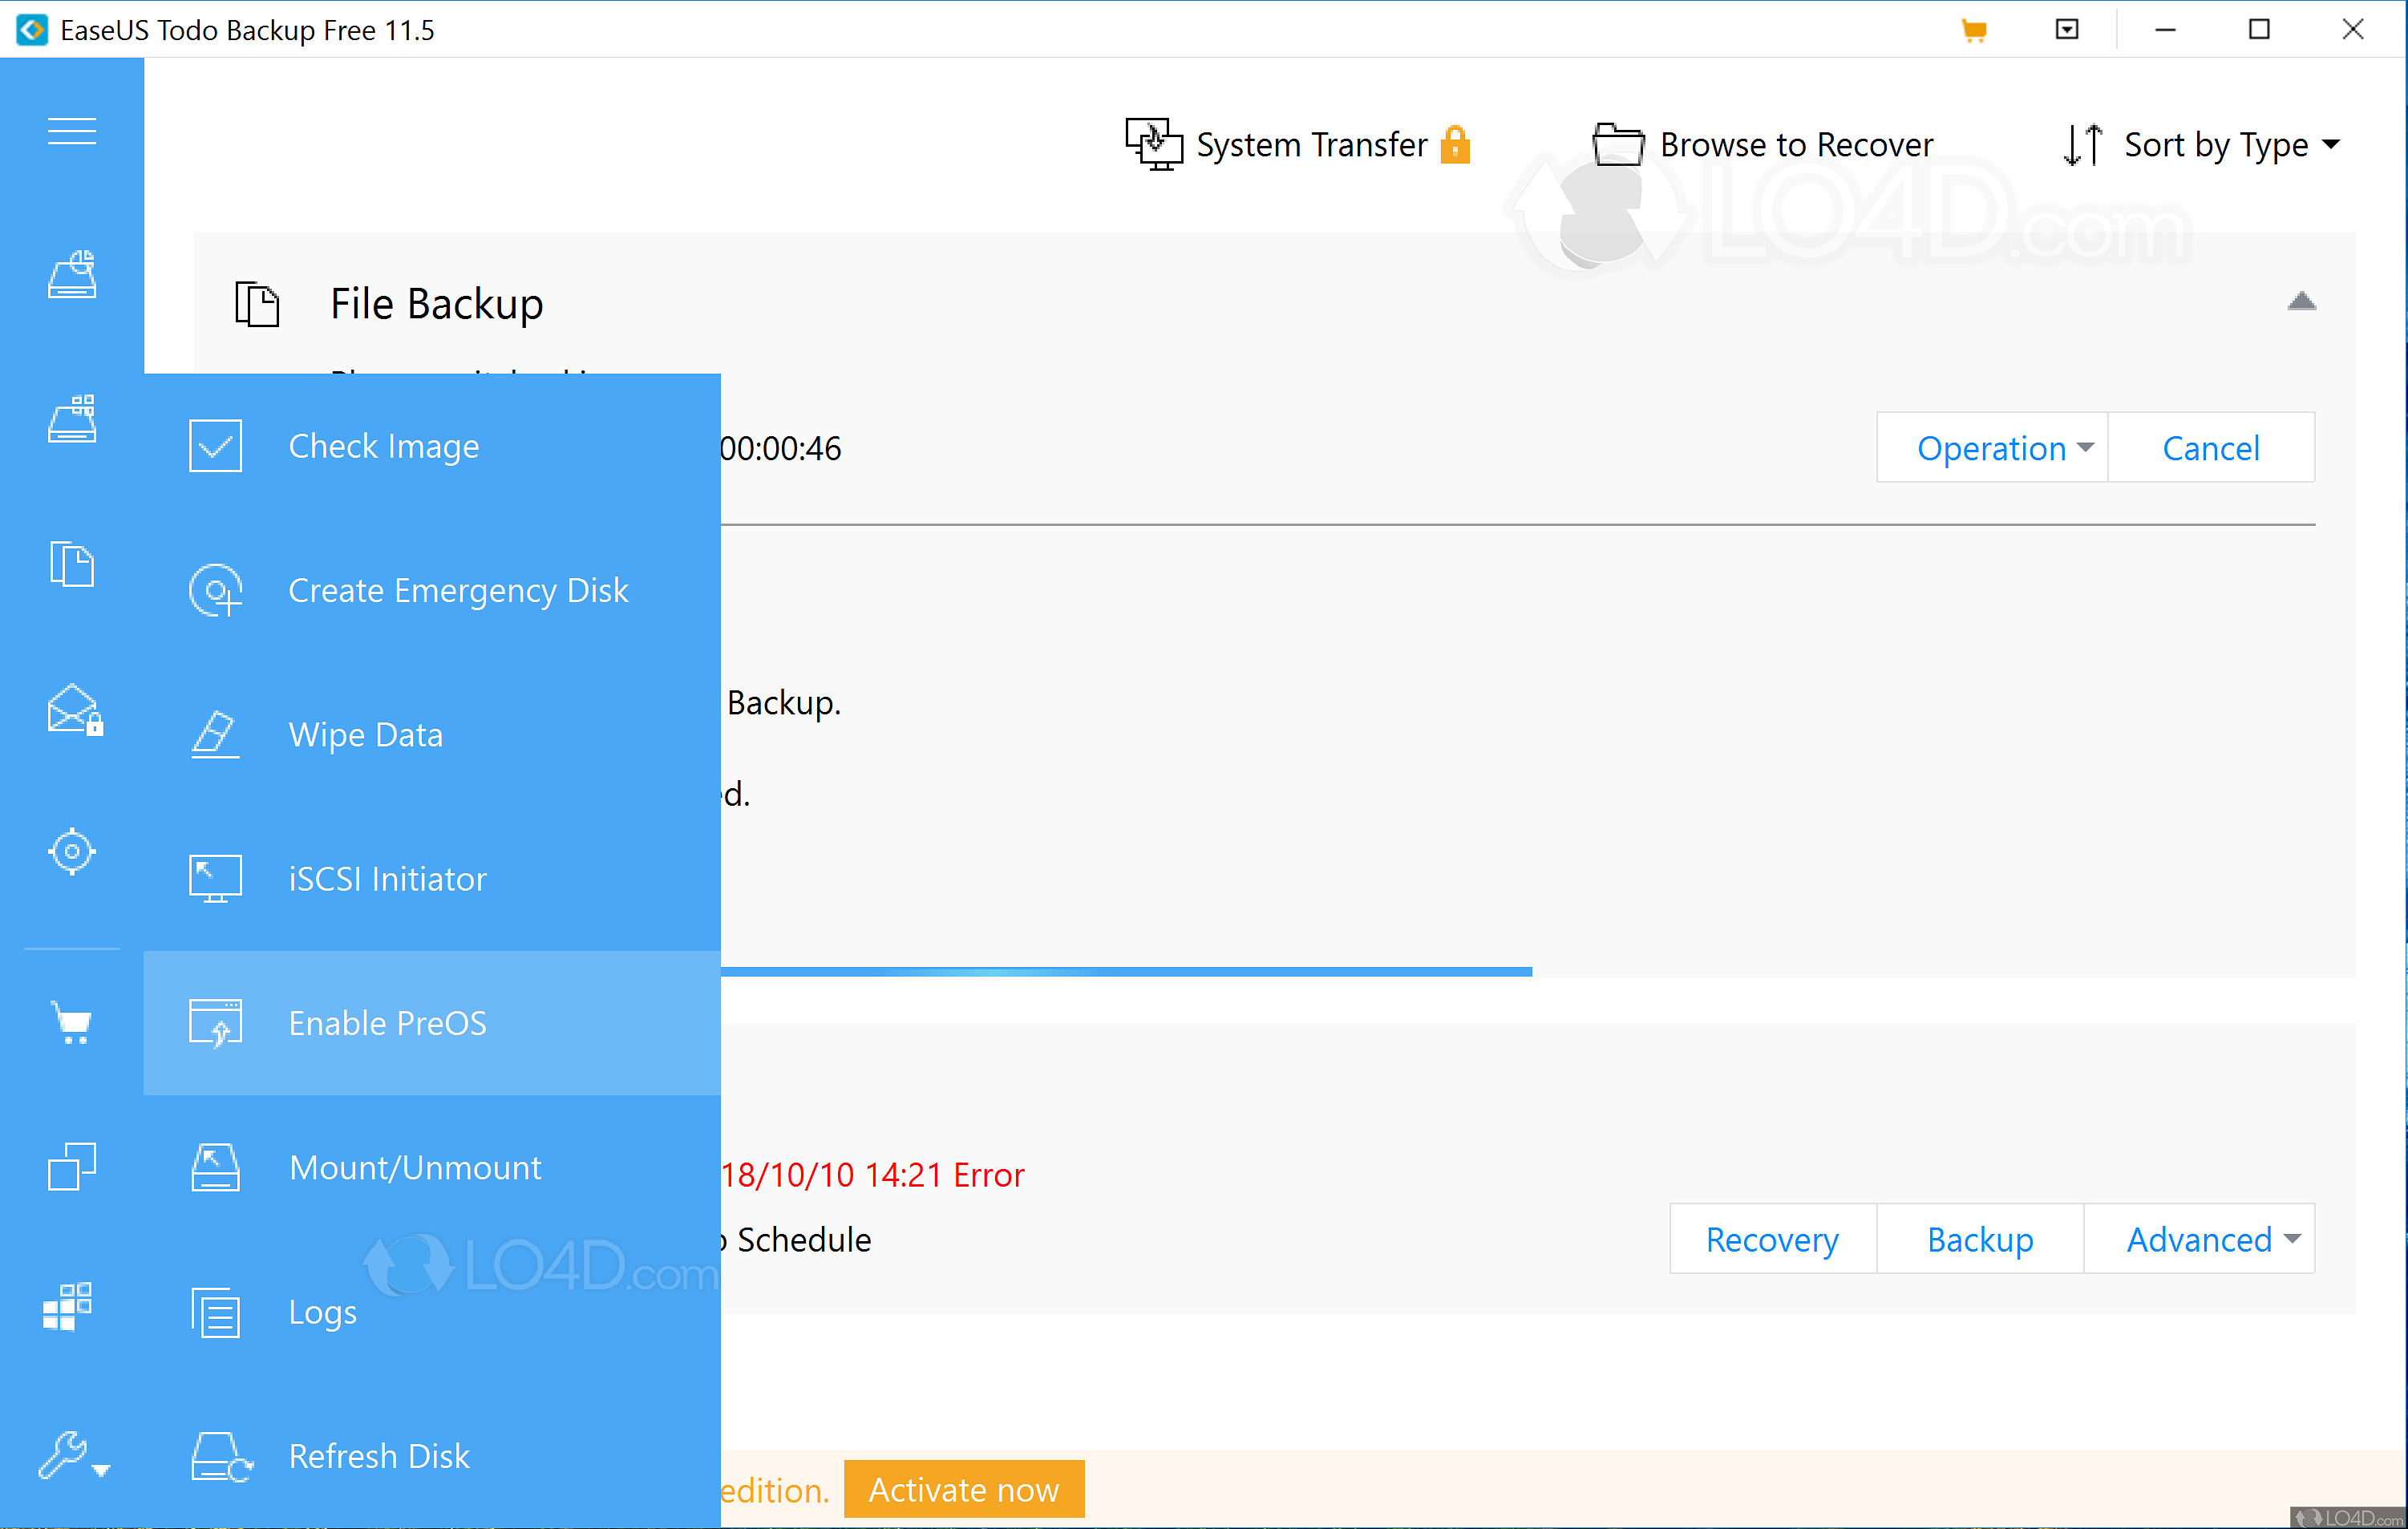The width and height of the screenshot is (2408, 1529).
Task: Open the Sort by Type dropdown
Action: pos(2231,145)
